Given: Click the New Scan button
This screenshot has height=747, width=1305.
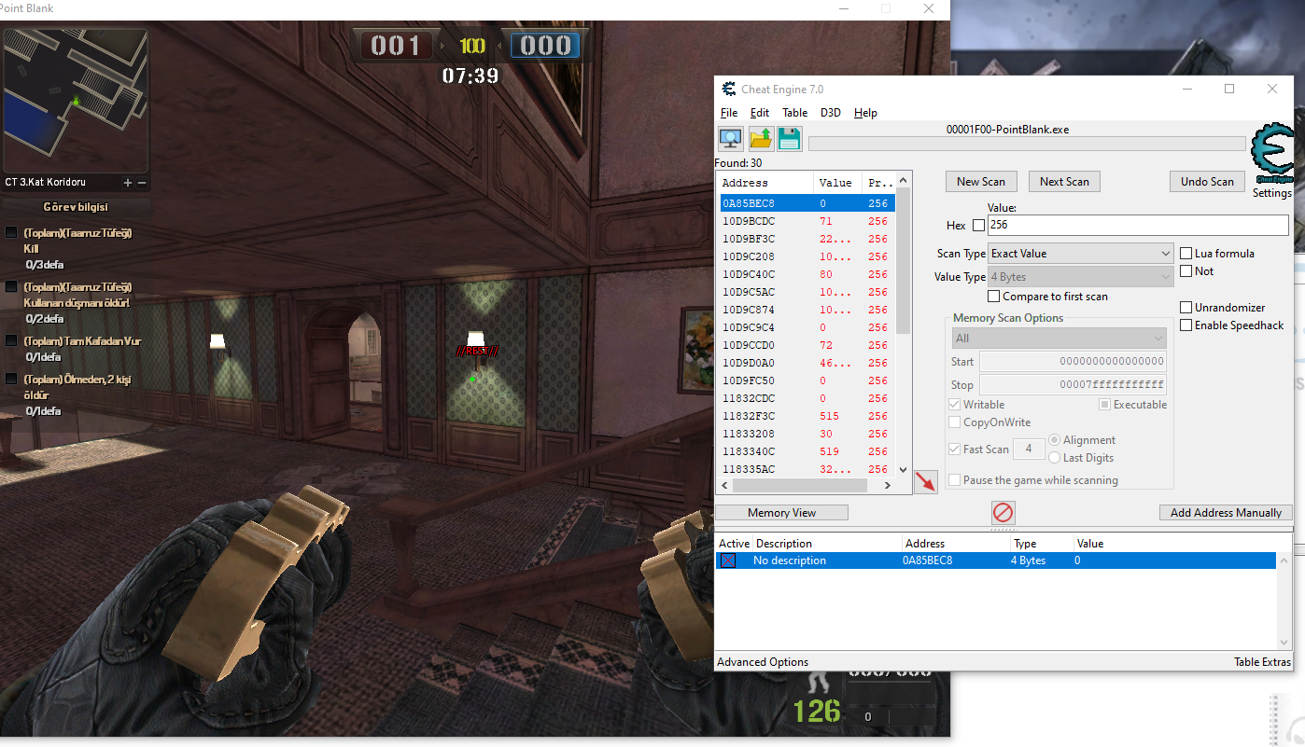Looking at the screenshot, I should tap(981, 182).
